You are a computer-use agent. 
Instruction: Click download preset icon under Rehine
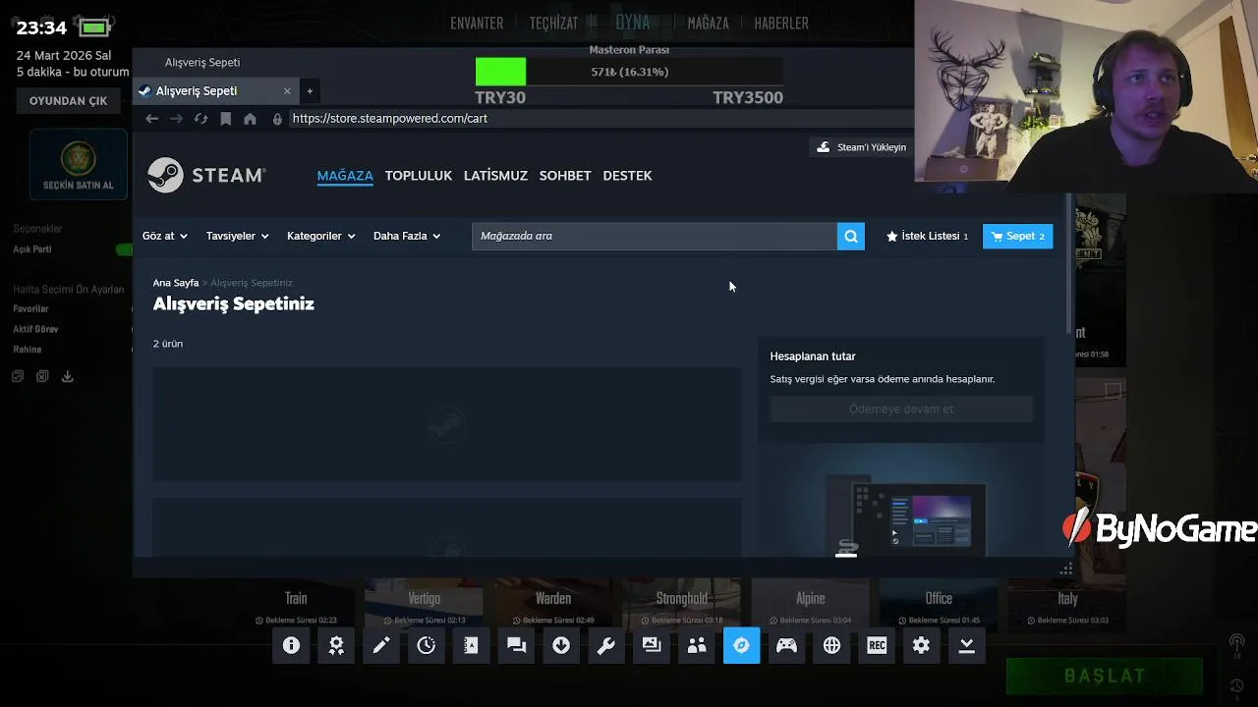click(x=67, y=376)
